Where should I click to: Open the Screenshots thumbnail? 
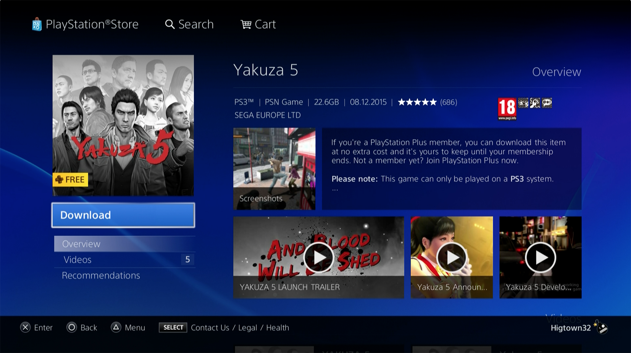(274, 169)
